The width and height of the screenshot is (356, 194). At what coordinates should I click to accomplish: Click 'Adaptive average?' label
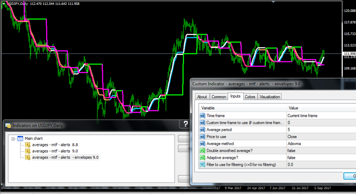click(222, 158)
